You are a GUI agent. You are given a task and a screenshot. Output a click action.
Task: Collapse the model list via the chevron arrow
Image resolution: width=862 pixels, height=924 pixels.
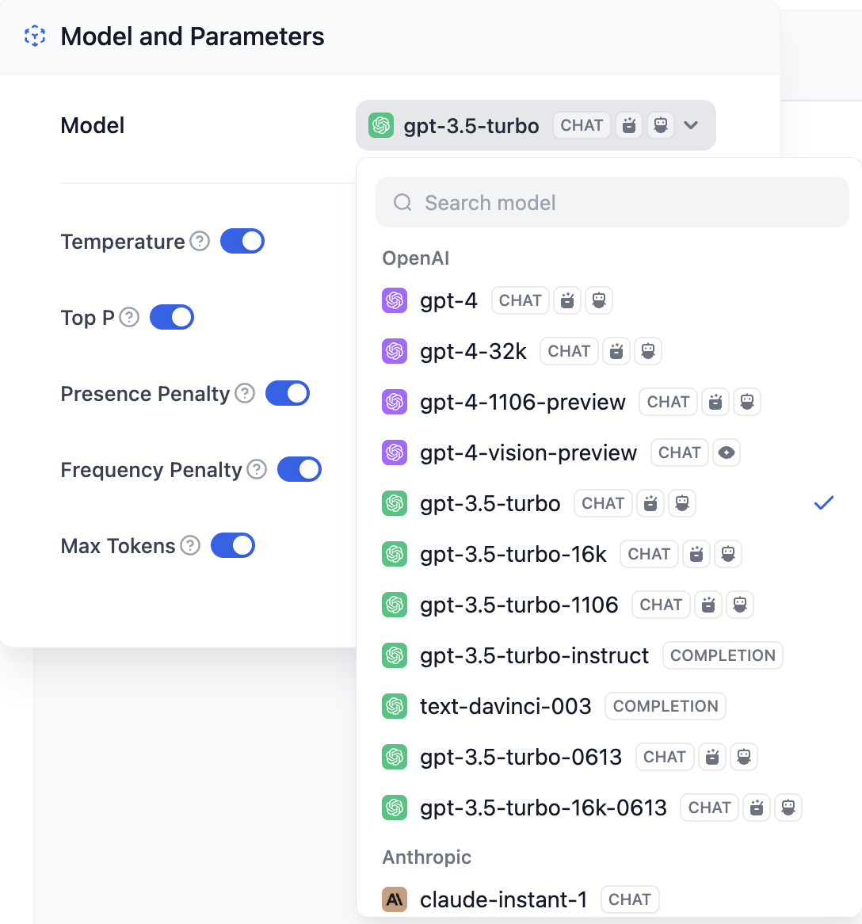pos(690,124)
